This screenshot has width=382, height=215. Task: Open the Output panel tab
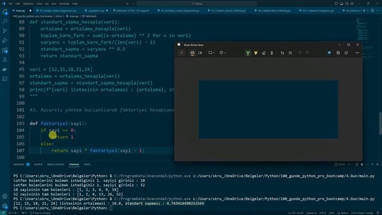pos(38,165)
